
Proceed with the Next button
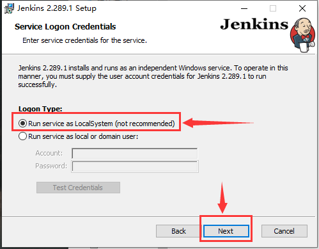tap(226, 231)
